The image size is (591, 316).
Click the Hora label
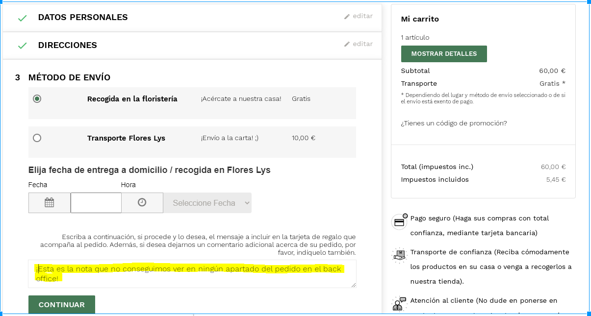coord(128,185)
